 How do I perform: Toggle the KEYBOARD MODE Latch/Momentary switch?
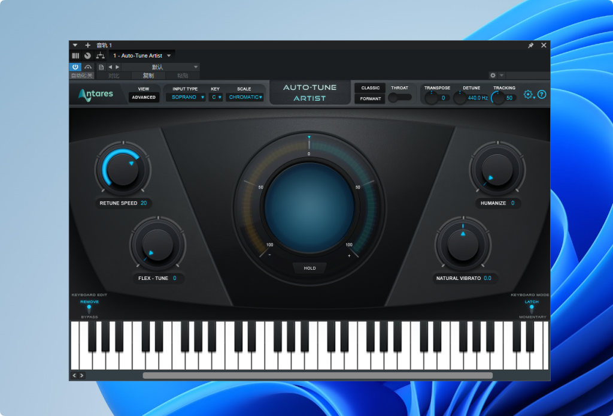tap(532, 309)
